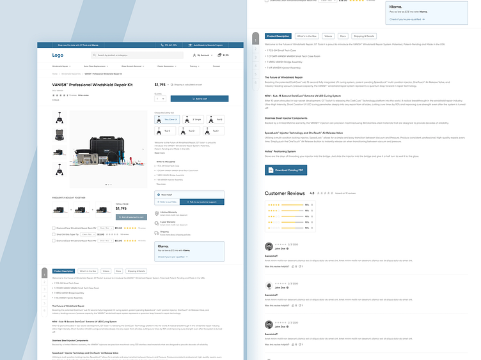The image size is (481, 360).
Task: Click Read more under the product description
Action: [159, 153]
